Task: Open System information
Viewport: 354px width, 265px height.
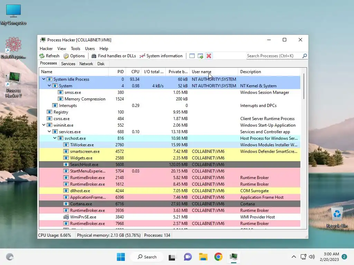Action: tap(161, 56)
